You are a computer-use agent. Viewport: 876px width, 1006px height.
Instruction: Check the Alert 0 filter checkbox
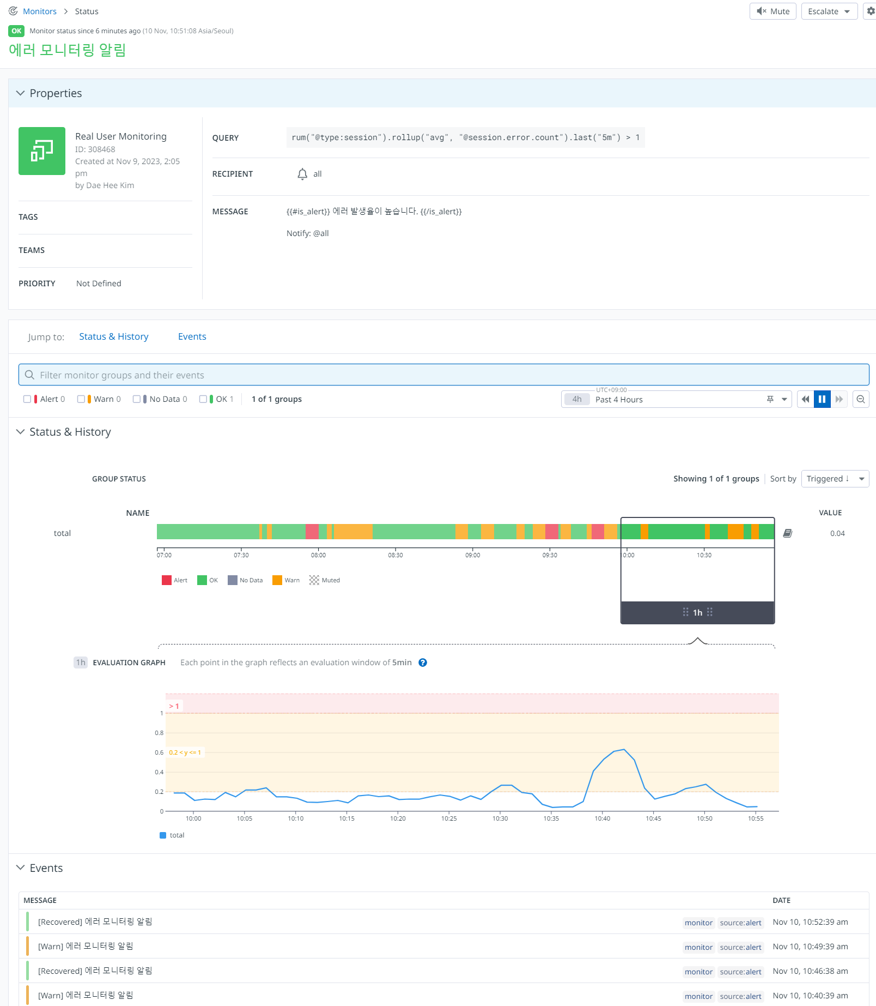click(27, 399)
